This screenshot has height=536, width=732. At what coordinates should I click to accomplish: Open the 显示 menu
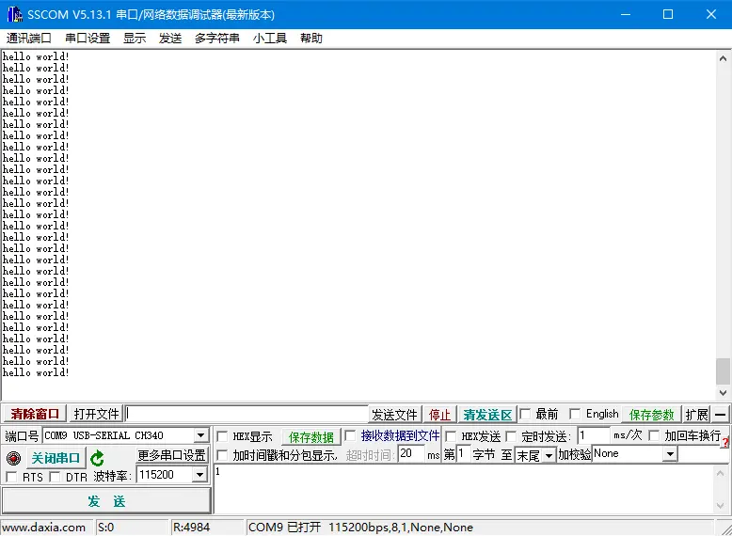point(135,39)
